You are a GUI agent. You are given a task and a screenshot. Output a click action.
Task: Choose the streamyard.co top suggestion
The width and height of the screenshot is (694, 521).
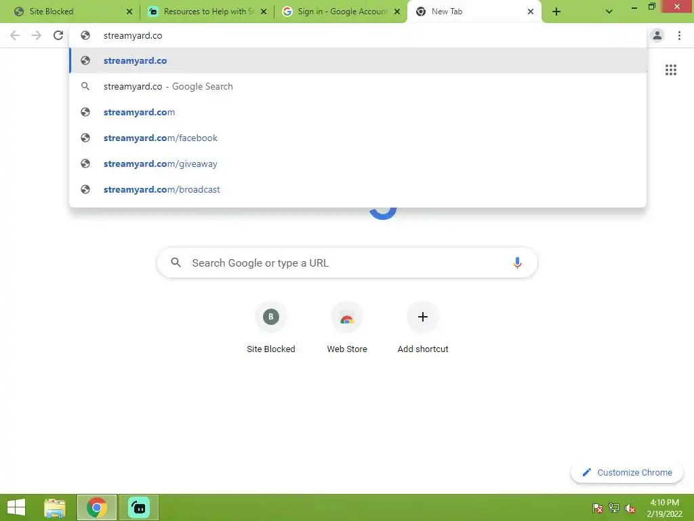(358, 60)
